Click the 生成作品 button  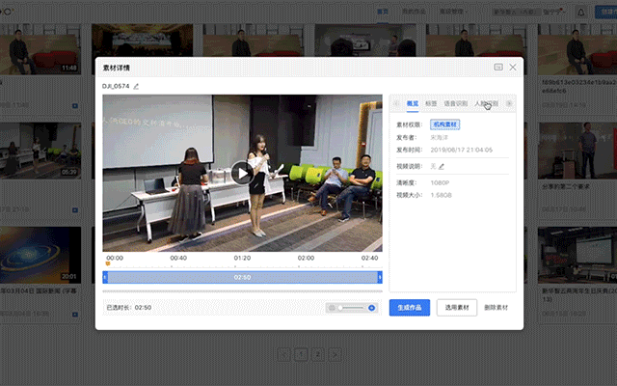(410, 308)
